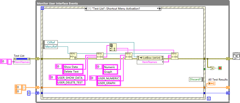Click the loop stop terminal
The width and height of the screenshot is (240, 103).
point(220,68)
